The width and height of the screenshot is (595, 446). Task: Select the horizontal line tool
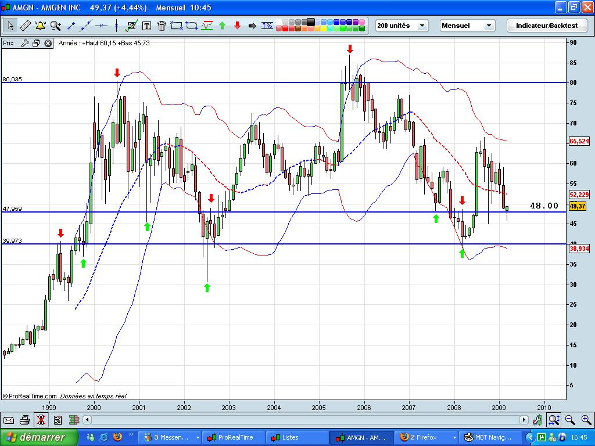tap(101, 26)
